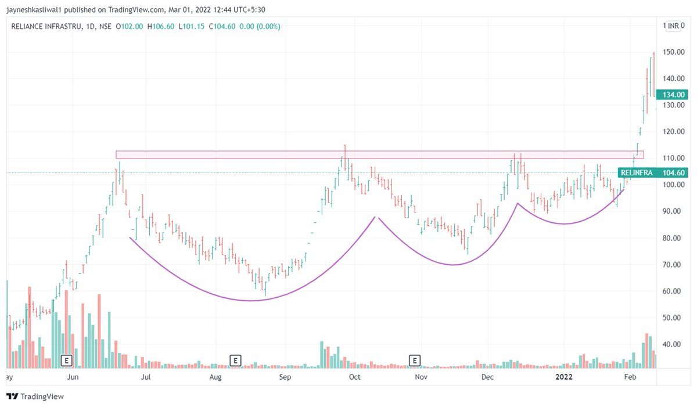This screenshot has height=407, width=697.
Task: Select the 2022 label on the time axis
Action: click(x=563, y=377)
